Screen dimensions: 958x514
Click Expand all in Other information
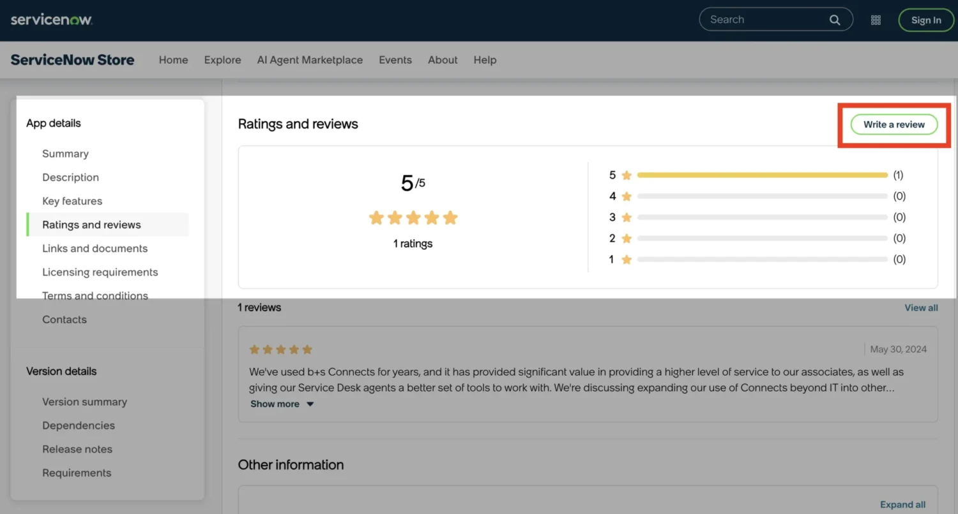902,504
